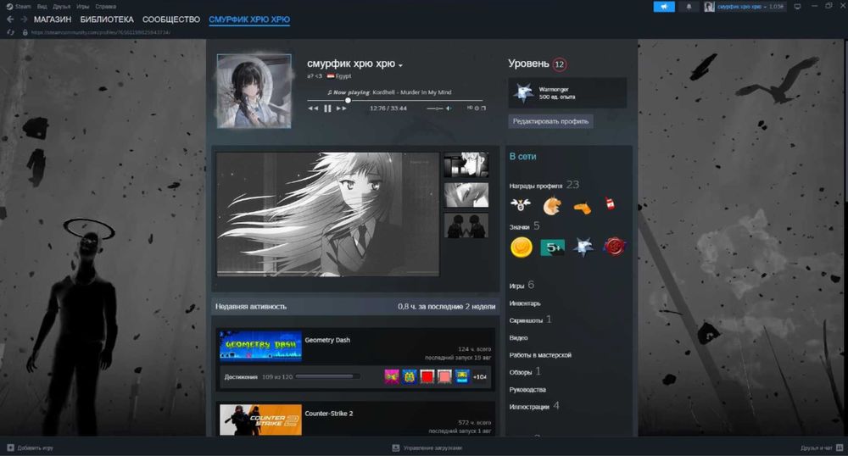Open notifications bell icon
Viewport: 848px width, 456px height.
coord(689,7)
